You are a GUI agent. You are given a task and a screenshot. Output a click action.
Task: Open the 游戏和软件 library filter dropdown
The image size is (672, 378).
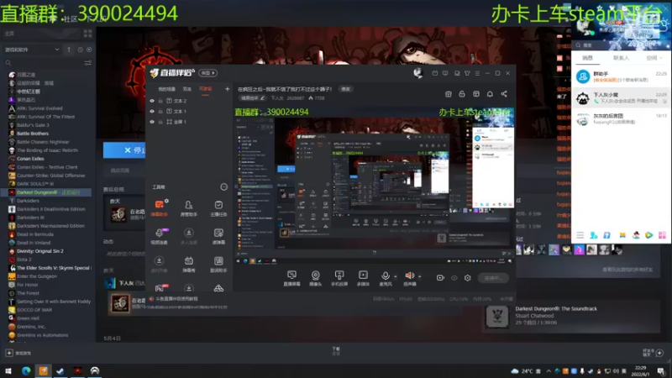click(x=32, y=50)
